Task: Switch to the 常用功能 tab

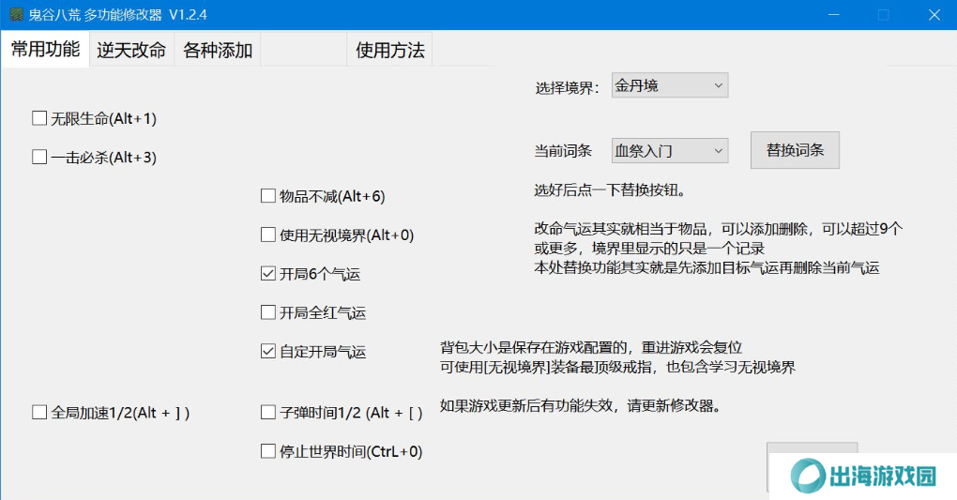Action: (x=45, y=49)
